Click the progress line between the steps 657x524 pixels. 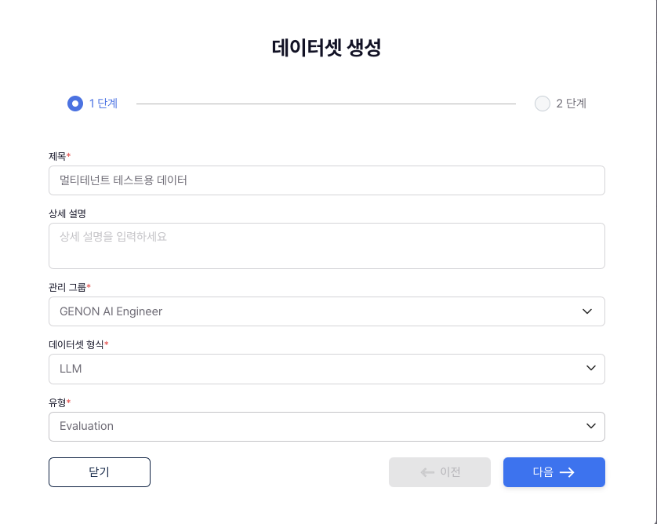[x=325, y=104]
